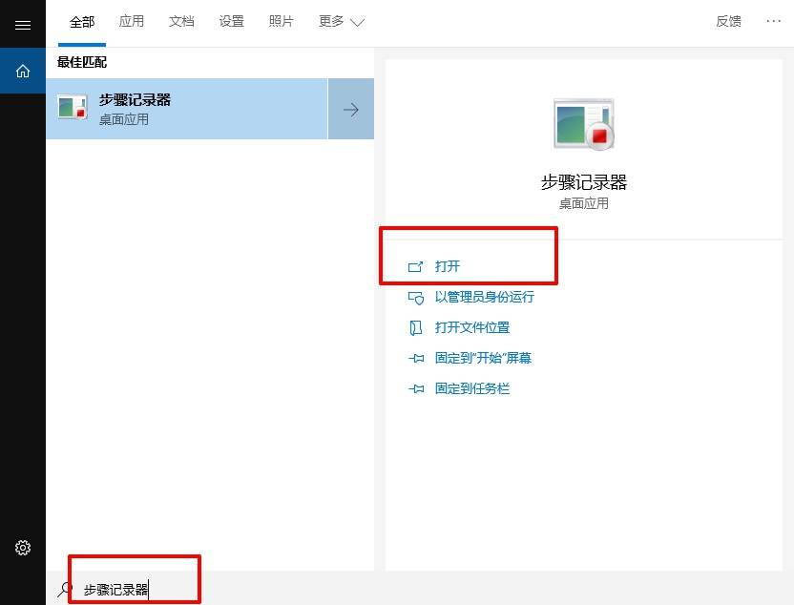Click the 反馈 link

click(x=729, y=21)
